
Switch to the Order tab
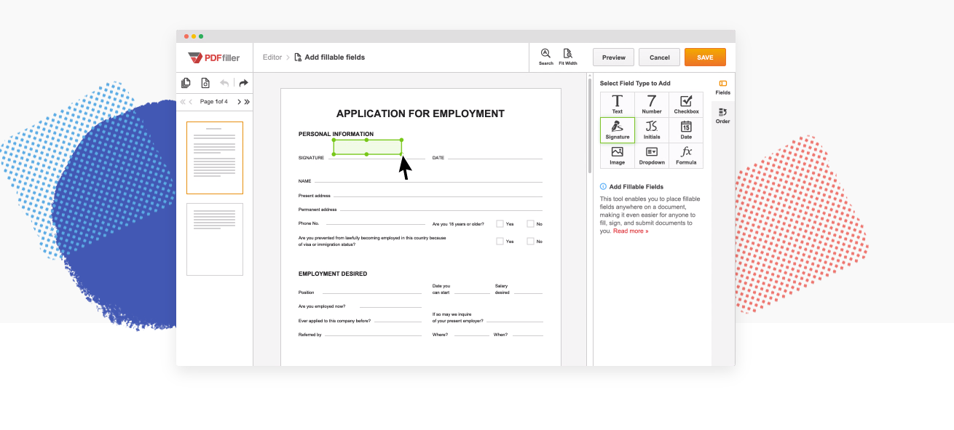[722, 115]
